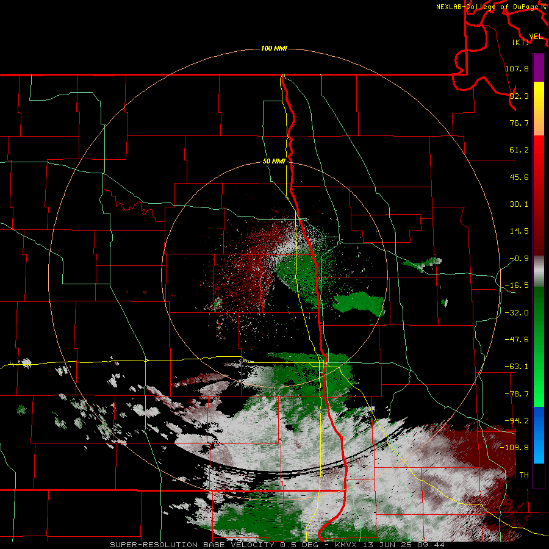Image resolution: width=549 pixels, height=549 pixels.
Task: Select the -0.9 scale value
Action: [519, 259]
